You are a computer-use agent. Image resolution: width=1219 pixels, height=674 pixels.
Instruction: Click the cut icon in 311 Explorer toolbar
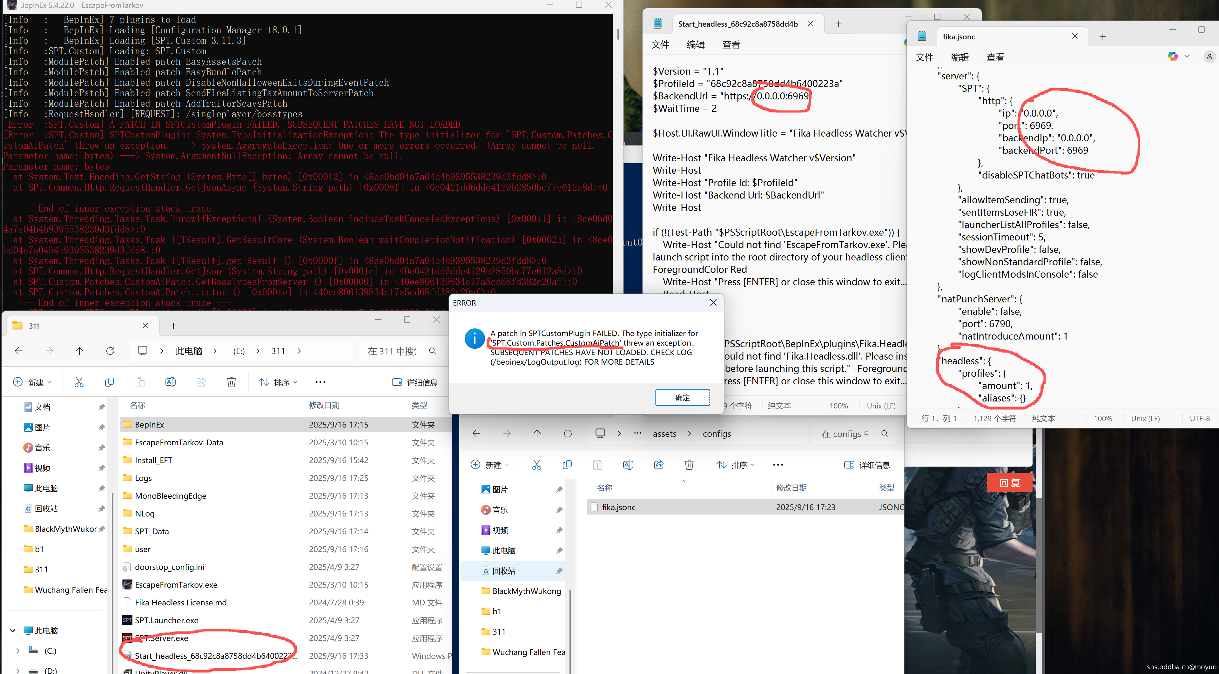click(79, 382)
